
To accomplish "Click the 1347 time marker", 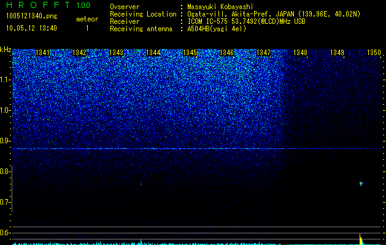I will 263,53.
